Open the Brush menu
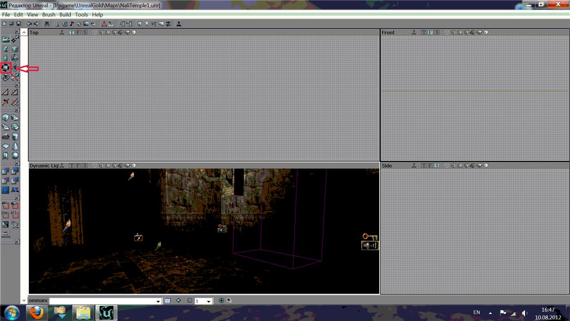This screenshot has width=570, height=321. pyautogui.click(x=49, y=14)
